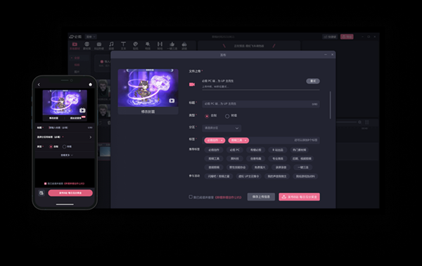The width and height of the screenshot is (422, 266).
Task: Click 保存上传信息 save button
Action: (x=261, y=197)
